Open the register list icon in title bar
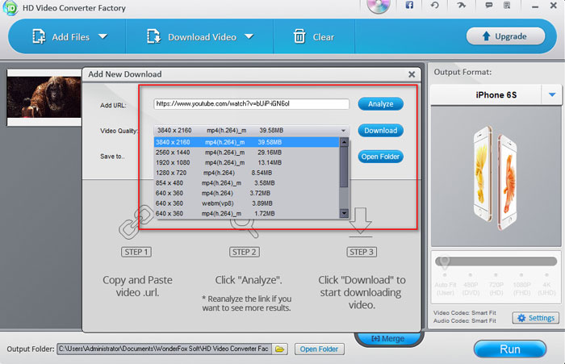This screenshot has height=364, width=565. click(507, 5)
